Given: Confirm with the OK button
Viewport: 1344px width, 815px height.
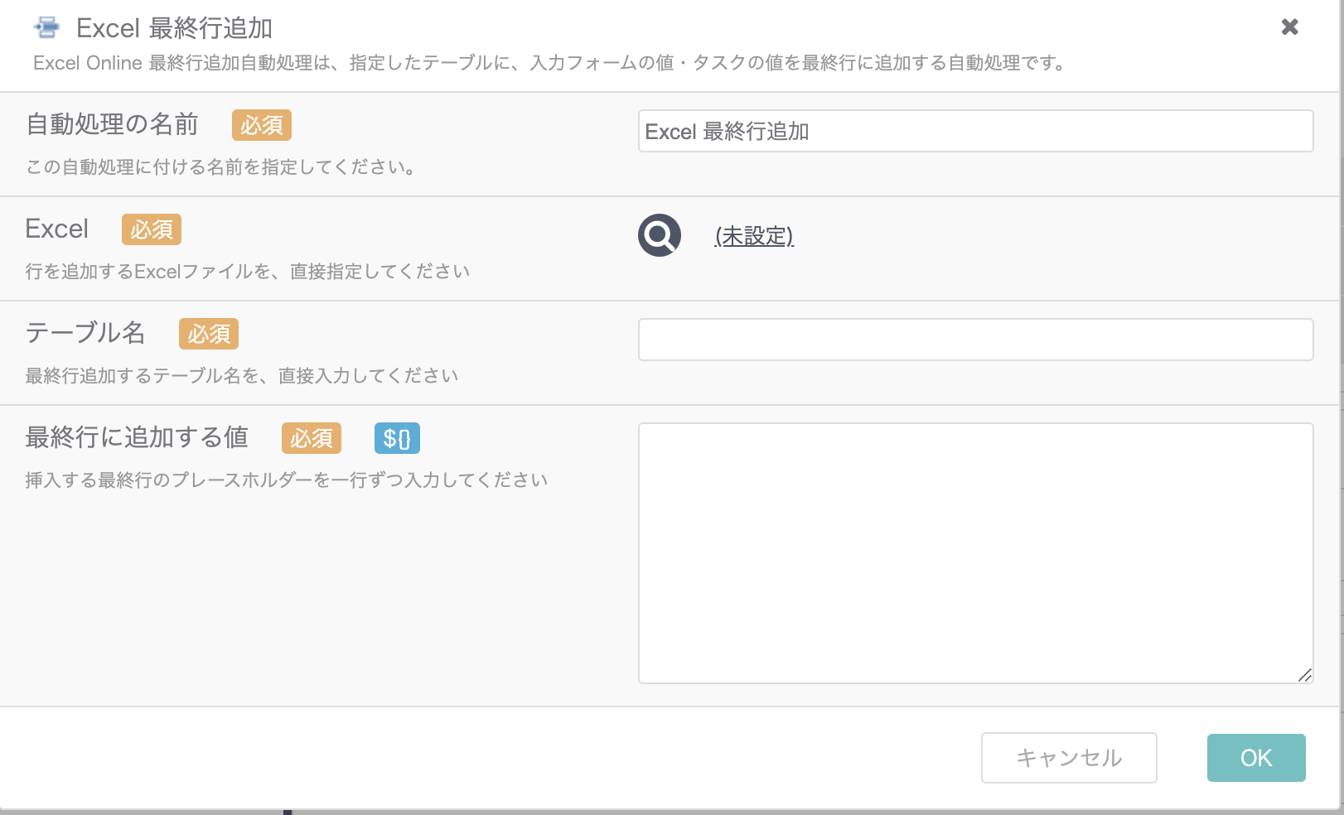Looking at the screenshot, I should [1256, 758].
